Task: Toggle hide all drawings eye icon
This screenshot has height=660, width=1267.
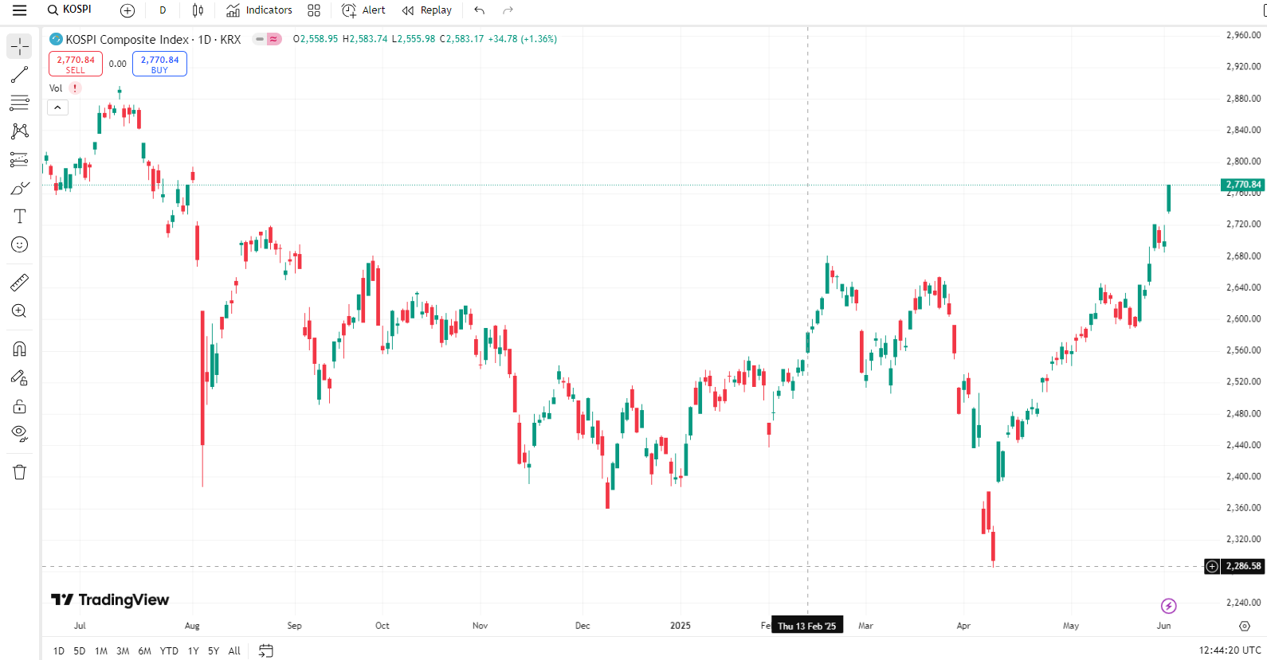Action: coord(19,434)
